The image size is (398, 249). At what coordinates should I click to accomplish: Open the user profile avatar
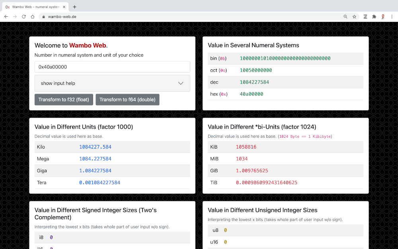(383, 16)
